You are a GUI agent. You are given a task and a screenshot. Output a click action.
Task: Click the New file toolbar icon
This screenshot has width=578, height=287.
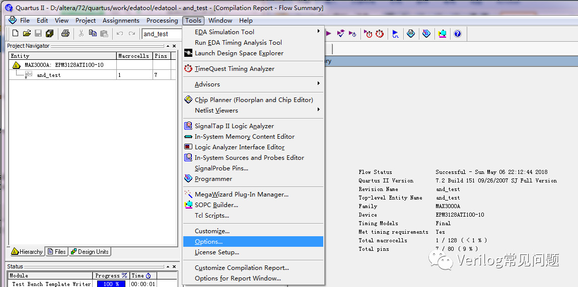15,34
